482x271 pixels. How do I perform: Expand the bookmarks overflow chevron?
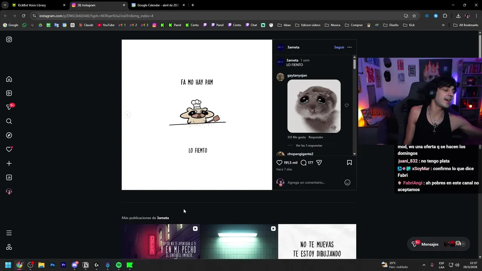click(443, 25)
